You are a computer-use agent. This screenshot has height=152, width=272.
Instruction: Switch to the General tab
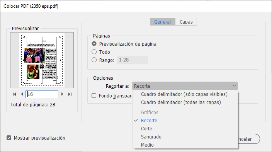(x=163, y=22)
